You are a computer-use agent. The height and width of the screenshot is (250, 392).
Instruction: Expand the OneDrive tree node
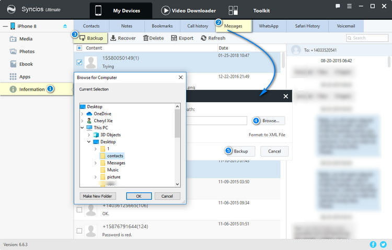coord(82,114)
